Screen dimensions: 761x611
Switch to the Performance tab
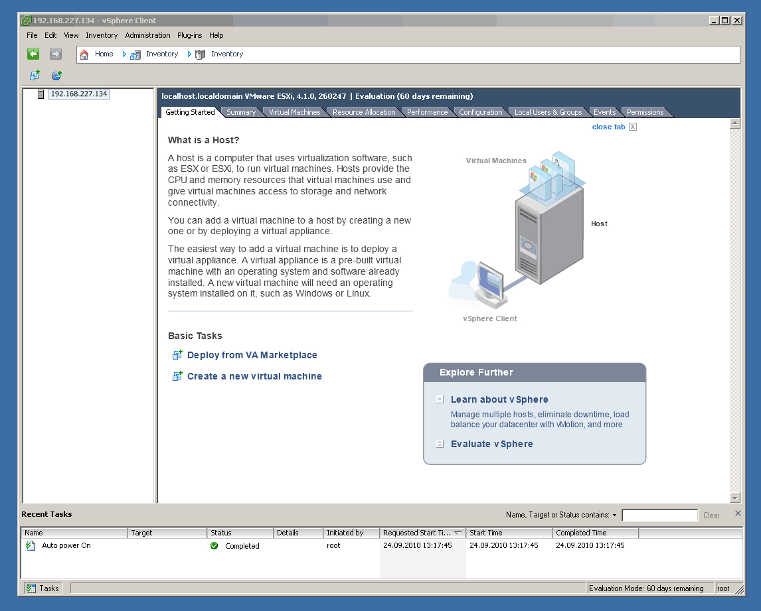coord(428,113)
